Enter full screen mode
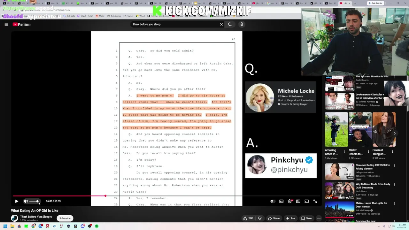This screenshot has width=409, height=230. 315,201
